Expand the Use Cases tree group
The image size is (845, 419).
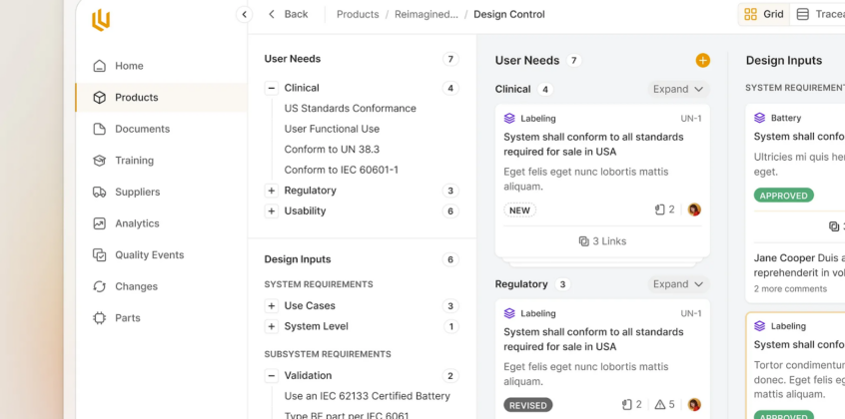(271, 306)
